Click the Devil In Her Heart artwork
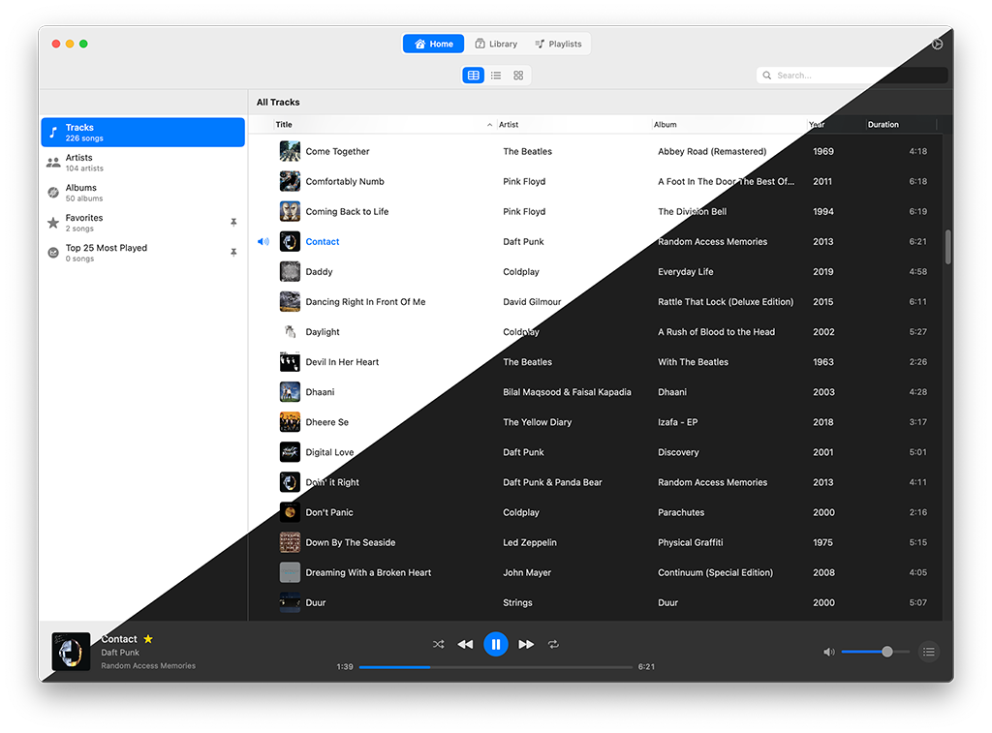Screen dimensions: 992x733 pos(290,362)
